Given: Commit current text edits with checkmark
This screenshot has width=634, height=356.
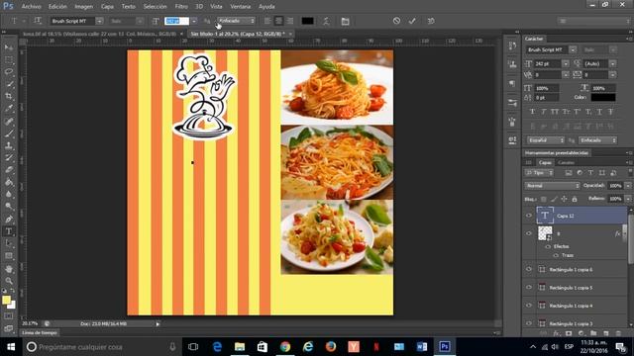Looking at the screenshot, I should 412,21.
